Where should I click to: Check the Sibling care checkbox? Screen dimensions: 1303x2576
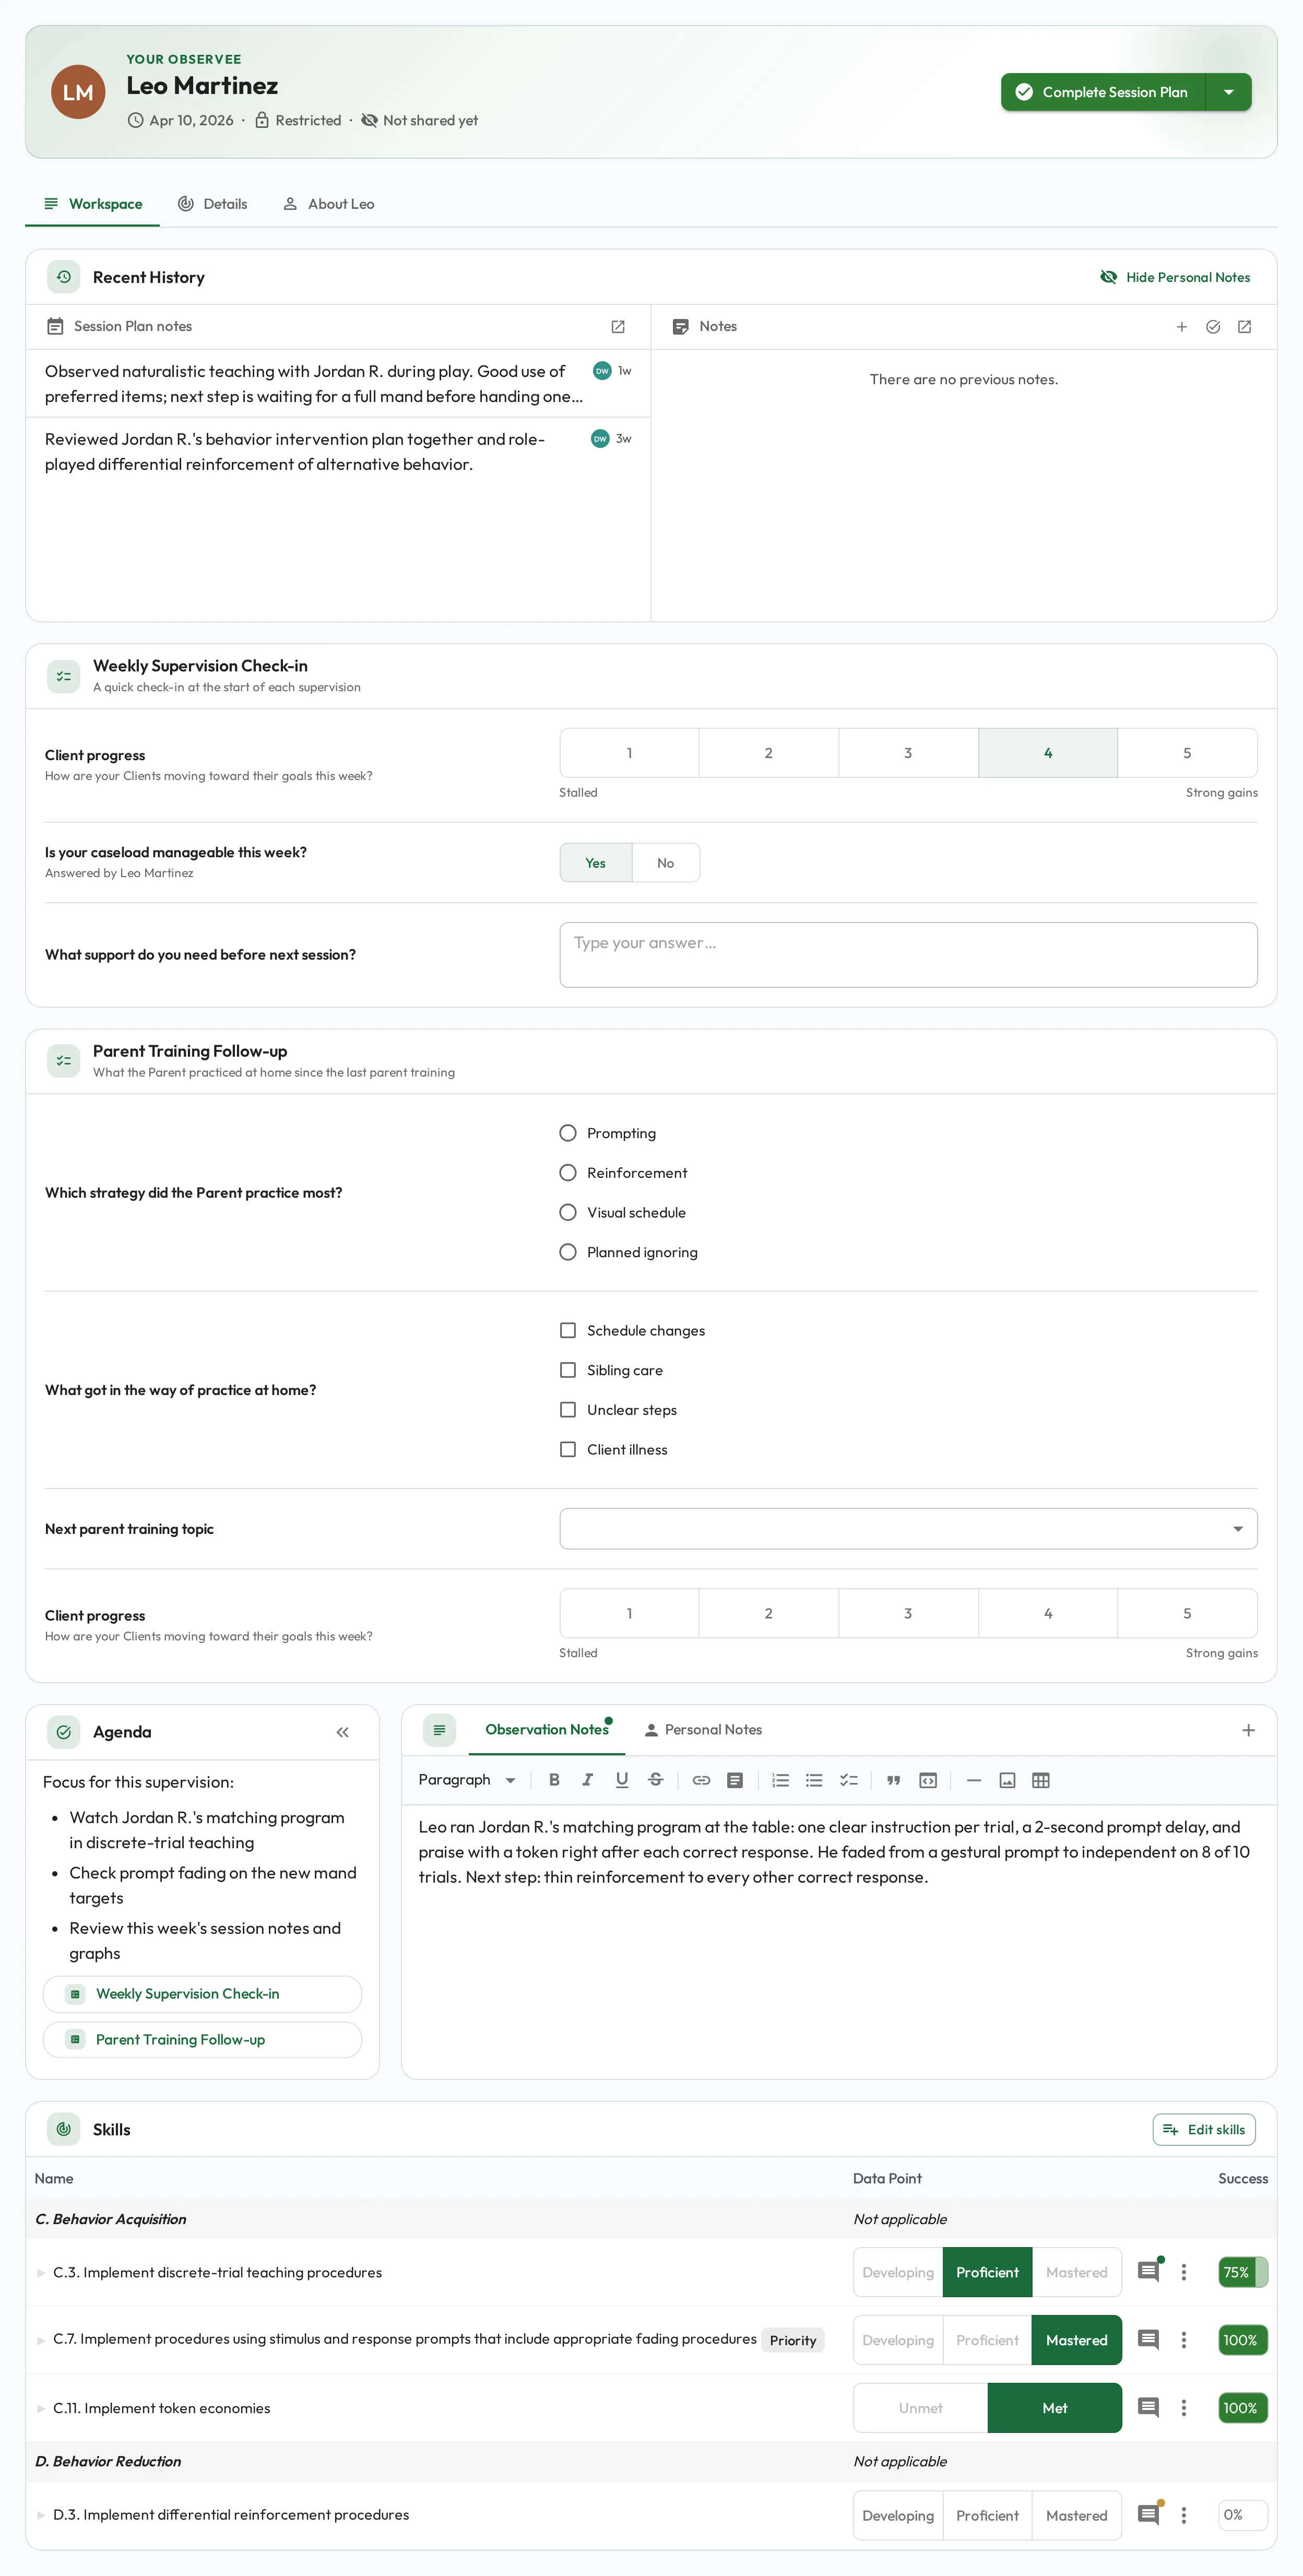point(568,1370)
